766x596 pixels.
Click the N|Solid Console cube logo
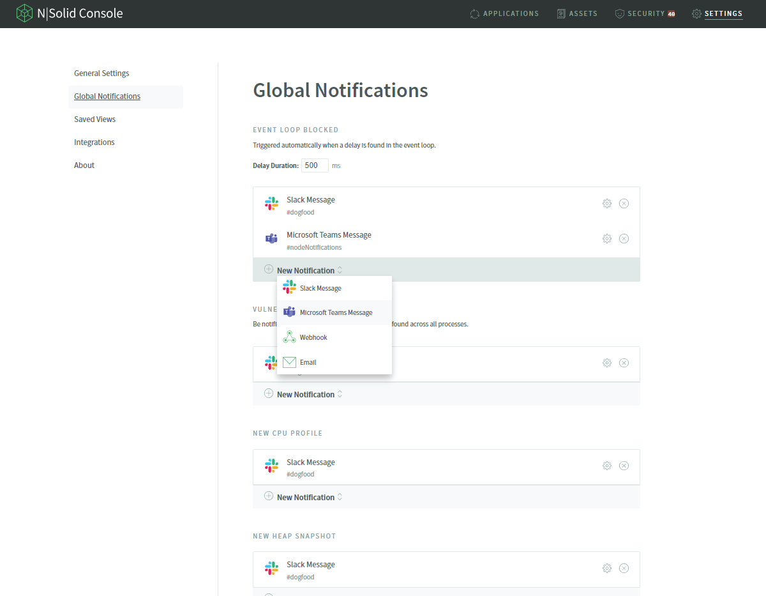coord(25,13)
